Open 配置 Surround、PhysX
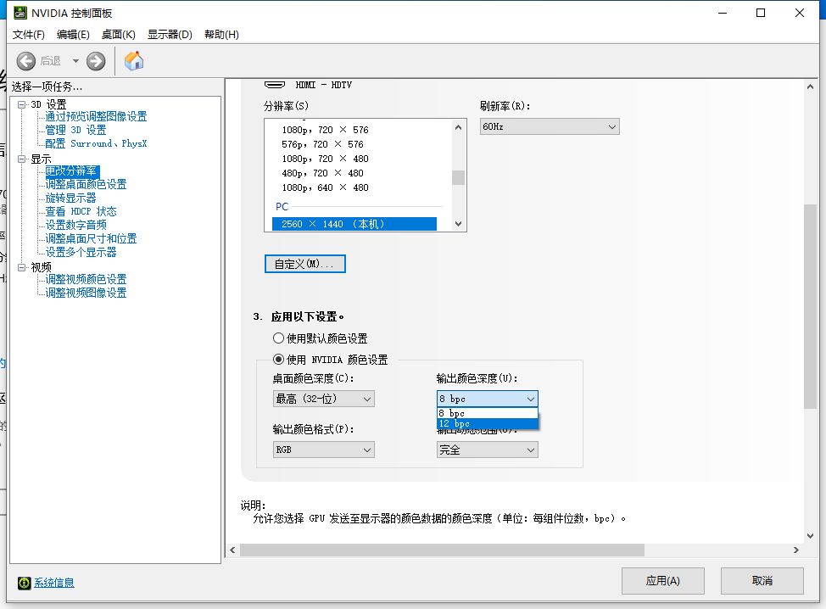 96,143
